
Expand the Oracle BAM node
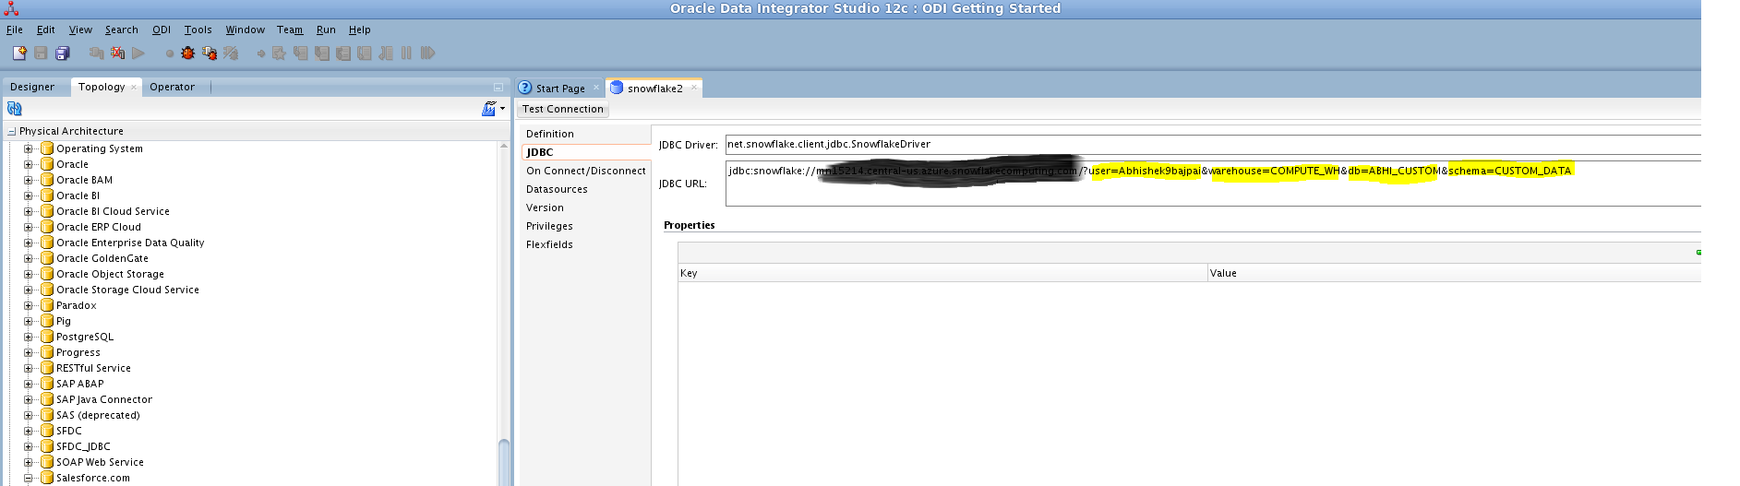pyautogui.click(x=29, y=180)
